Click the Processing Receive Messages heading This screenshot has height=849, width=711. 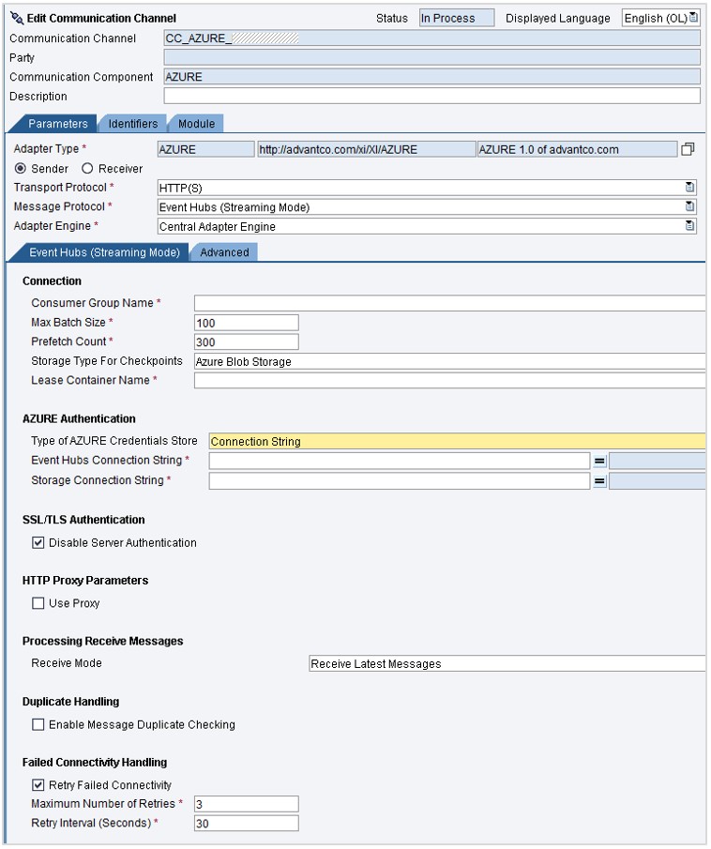tap(103, 641)
